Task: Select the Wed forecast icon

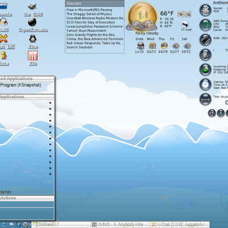Action: (x=152, y=46)
